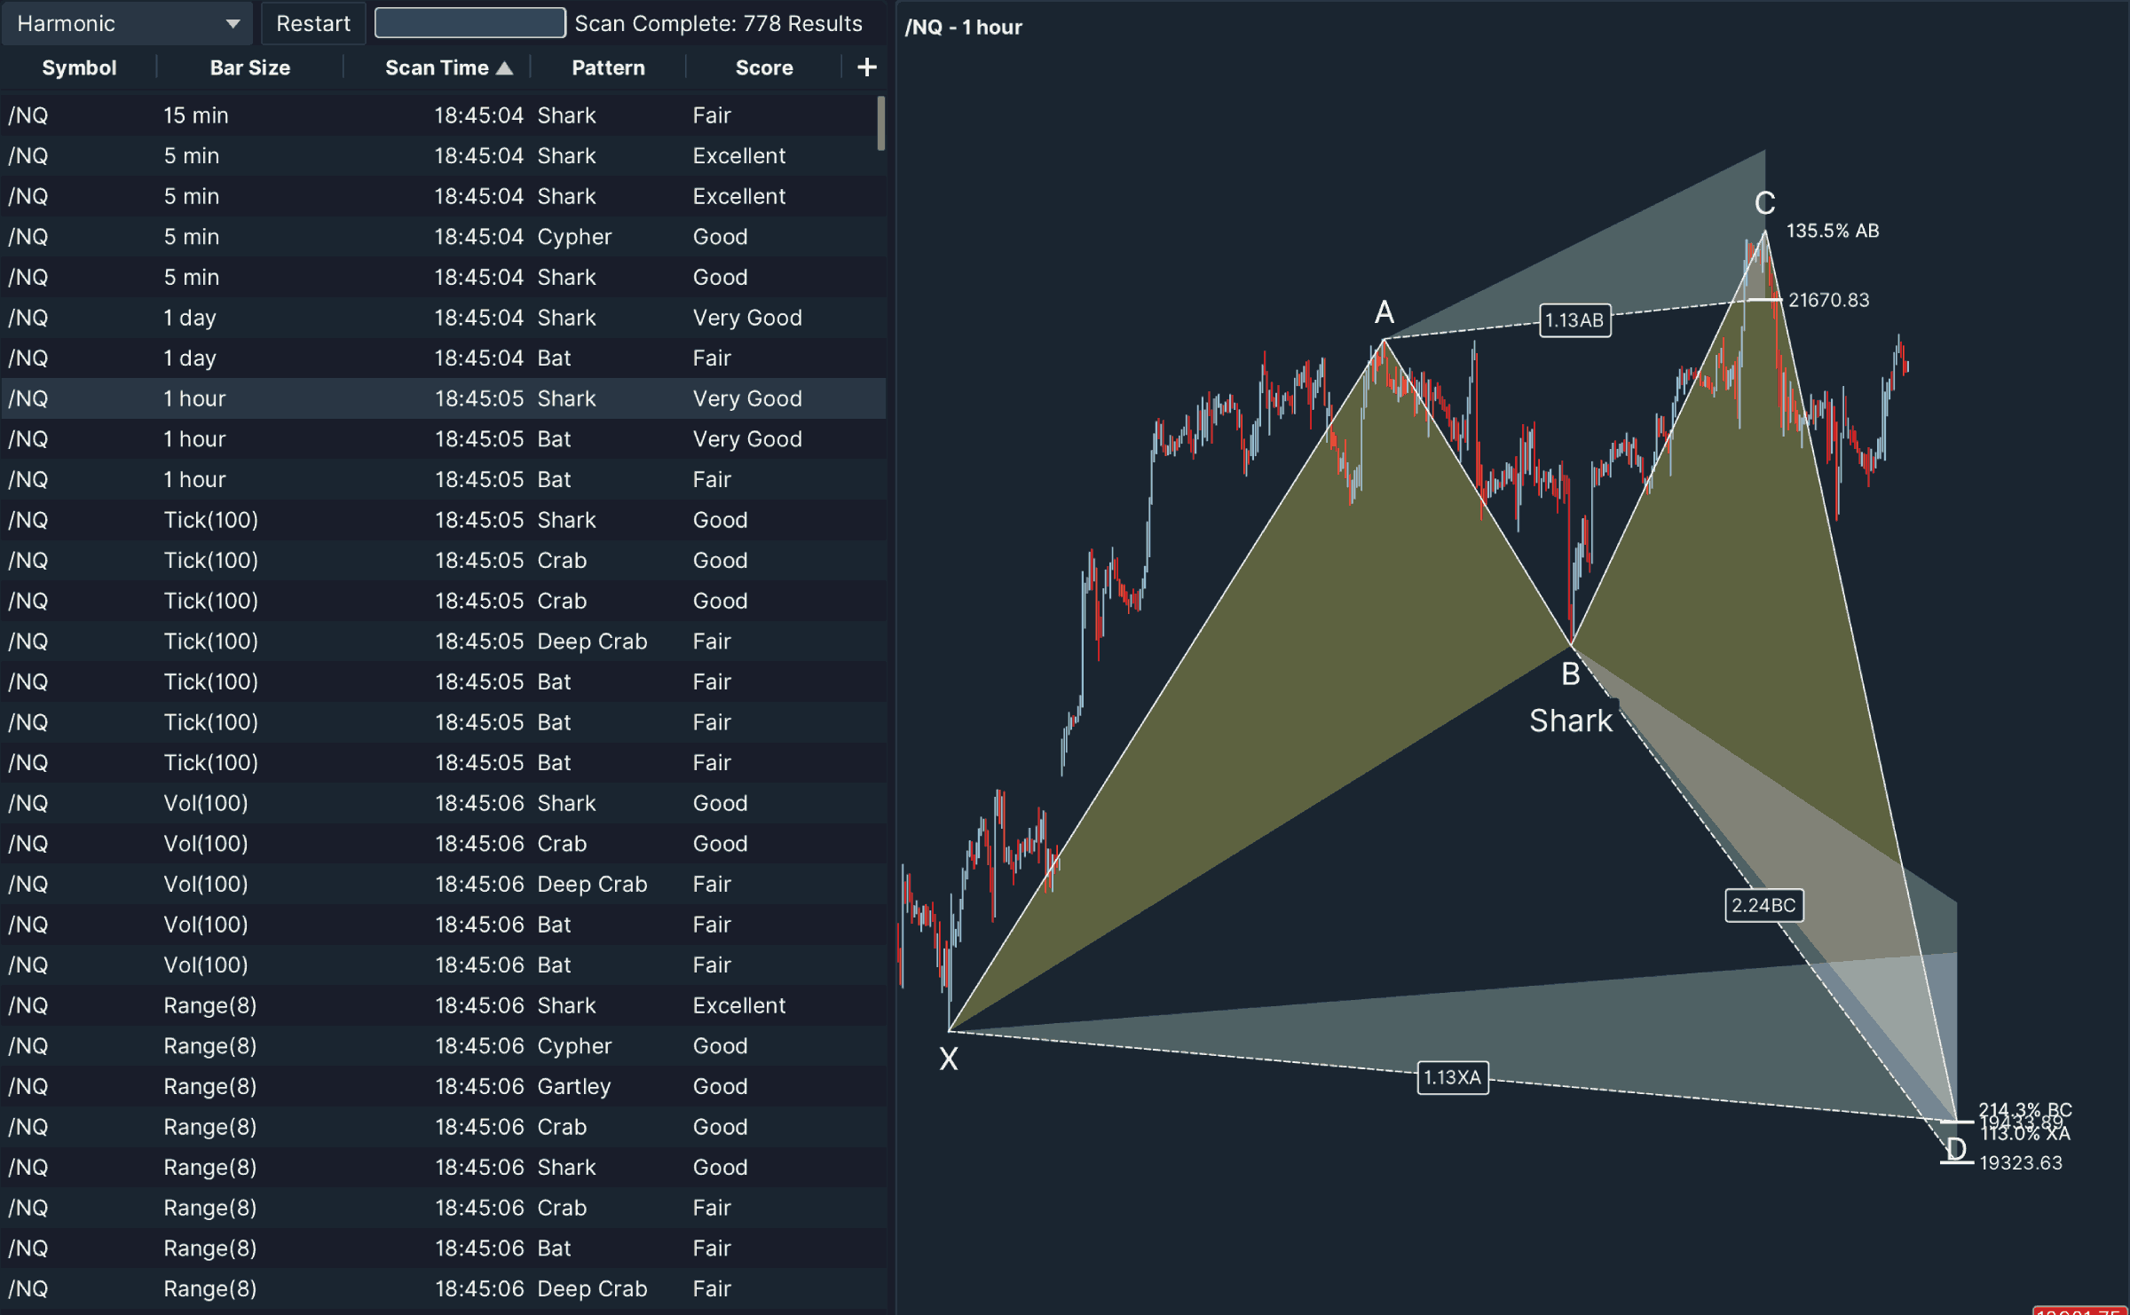This screenshot has height=1315, width=2130.
Task: Select the 15 min Shark Fair row
Action: 442,115
